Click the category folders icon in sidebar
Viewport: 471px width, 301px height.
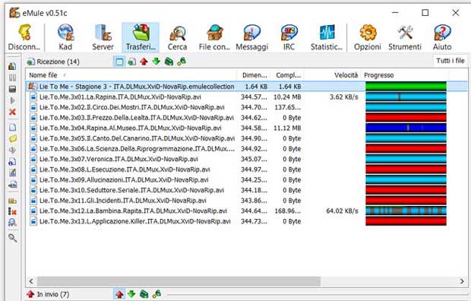tap(12, 201)
